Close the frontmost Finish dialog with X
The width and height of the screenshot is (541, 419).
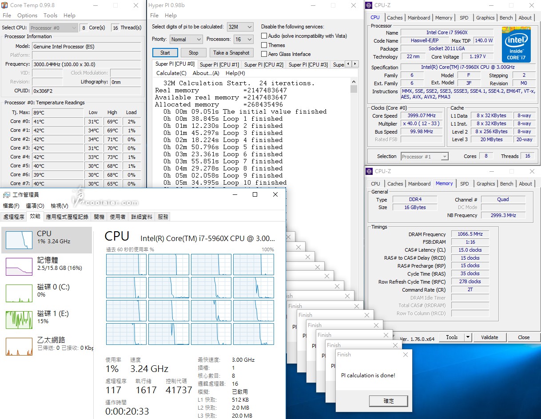tap(405, 355)
